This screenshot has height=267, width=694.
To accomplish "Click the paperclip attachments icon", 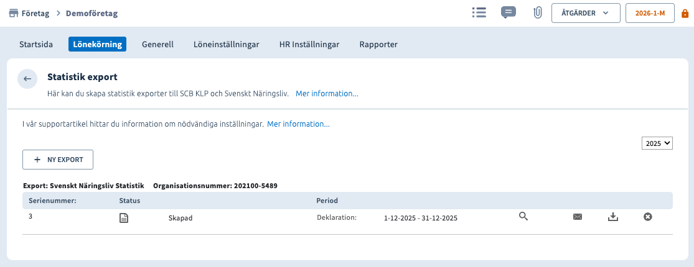I will (x=538, y=12).
